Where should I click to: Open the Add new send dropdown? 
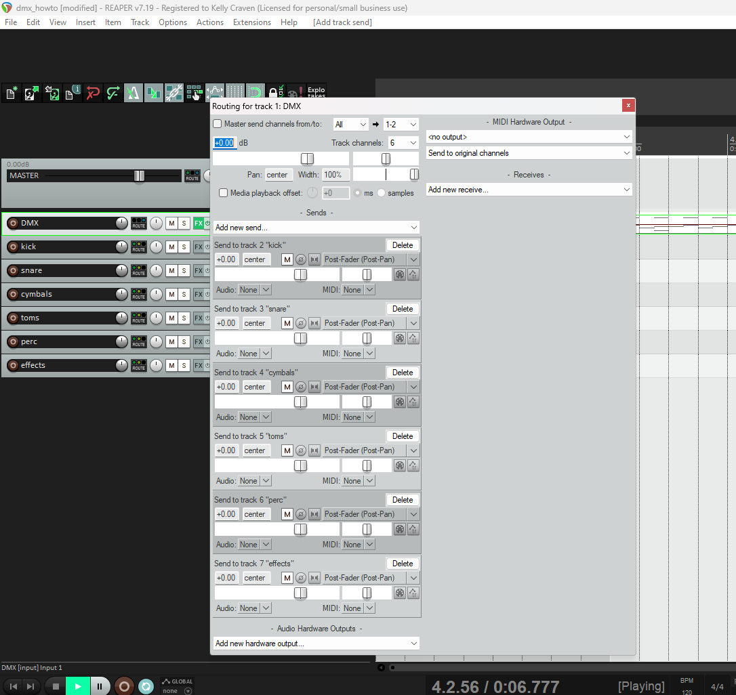(316, 228)
